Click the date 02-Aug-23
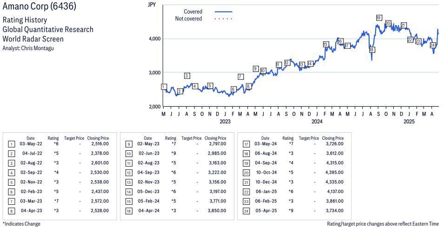Screen dimensions: 444x227 (149, 163)
